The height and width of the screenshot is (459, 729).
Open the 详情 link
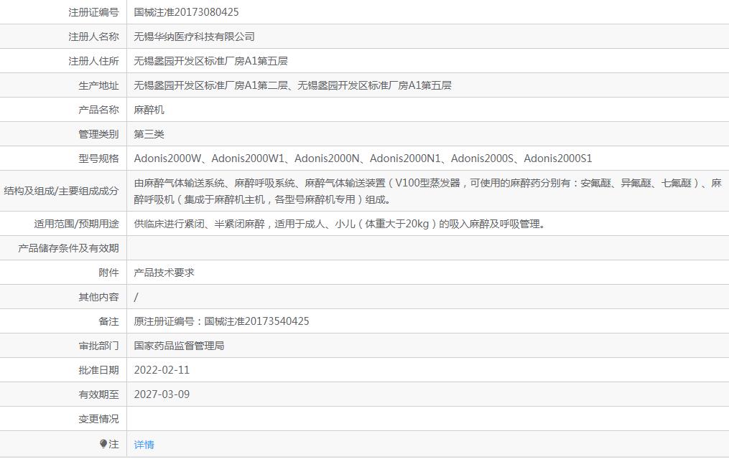pos(143,444)
